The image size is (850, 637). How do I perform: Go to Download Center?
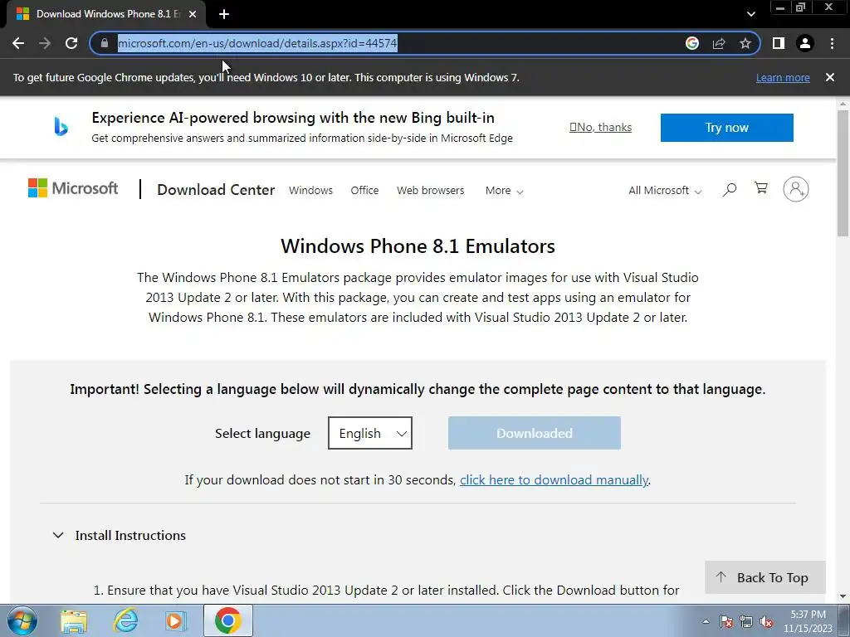216,190
